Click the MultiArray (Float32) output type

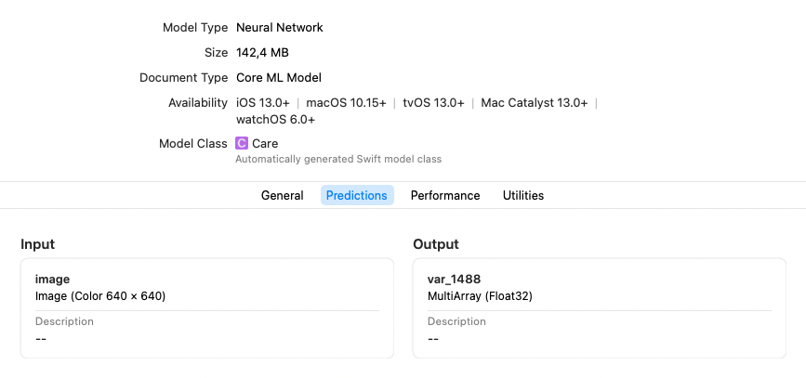click(x=480, y=296)
